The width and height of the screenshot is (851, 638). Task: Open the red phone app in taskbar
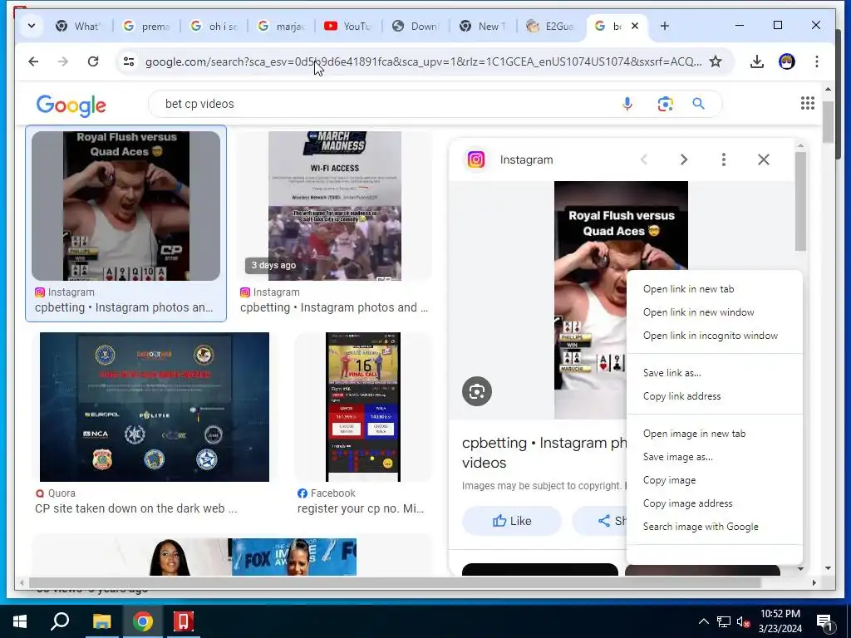point(184,621)
